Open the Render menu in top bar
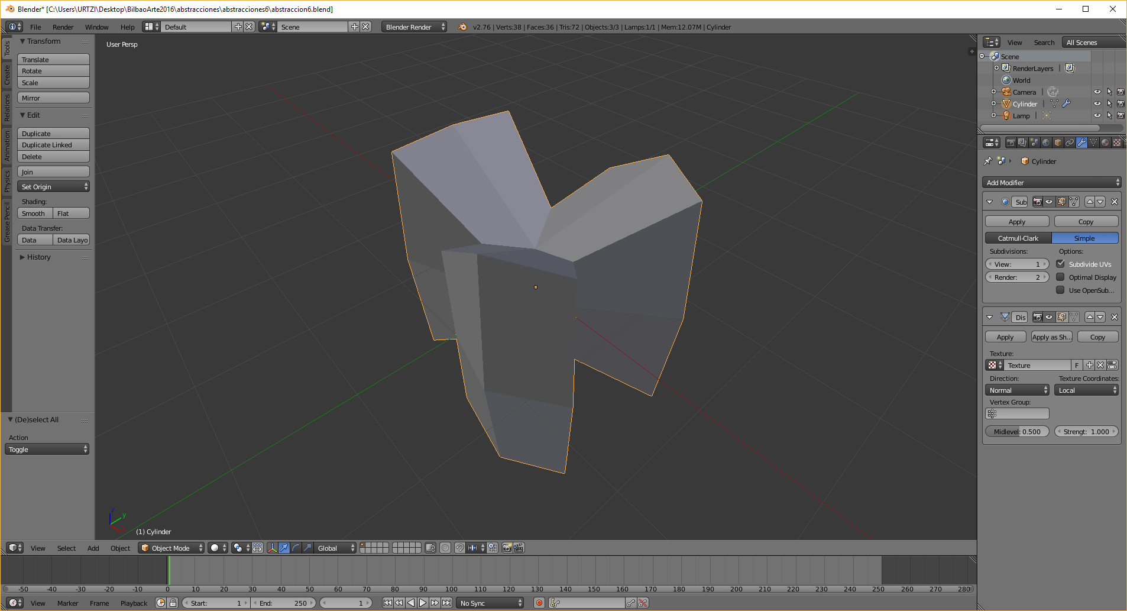This screenshot has width=1127, height=611. [63, 27]
